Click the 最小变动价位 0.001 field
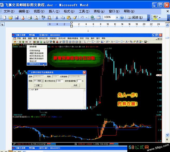 (60, 81)
